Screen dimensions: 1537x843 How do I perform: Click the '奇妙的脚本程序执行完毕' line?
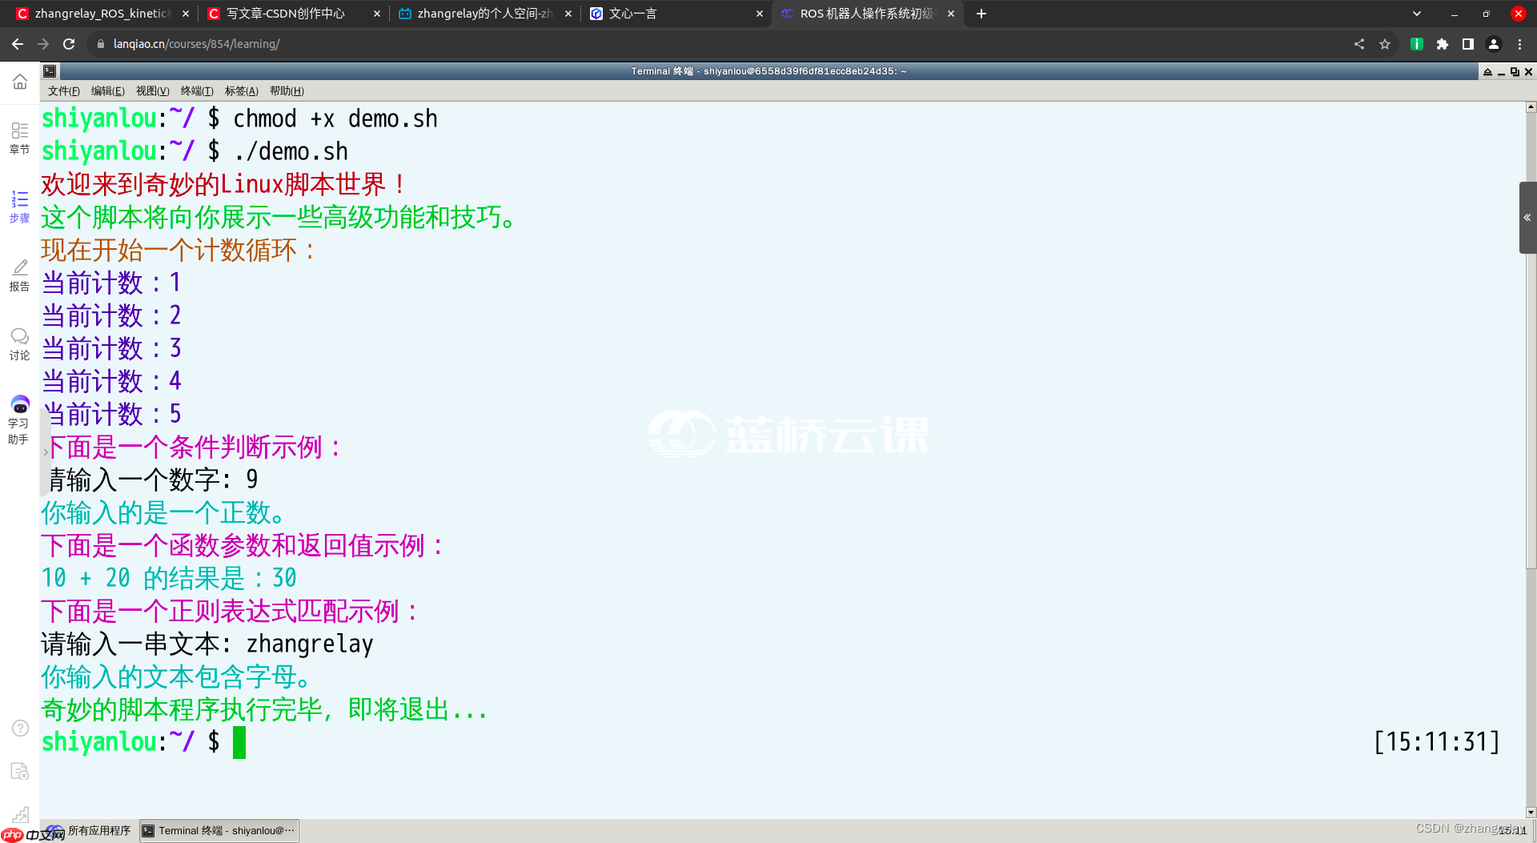(264, 709)
